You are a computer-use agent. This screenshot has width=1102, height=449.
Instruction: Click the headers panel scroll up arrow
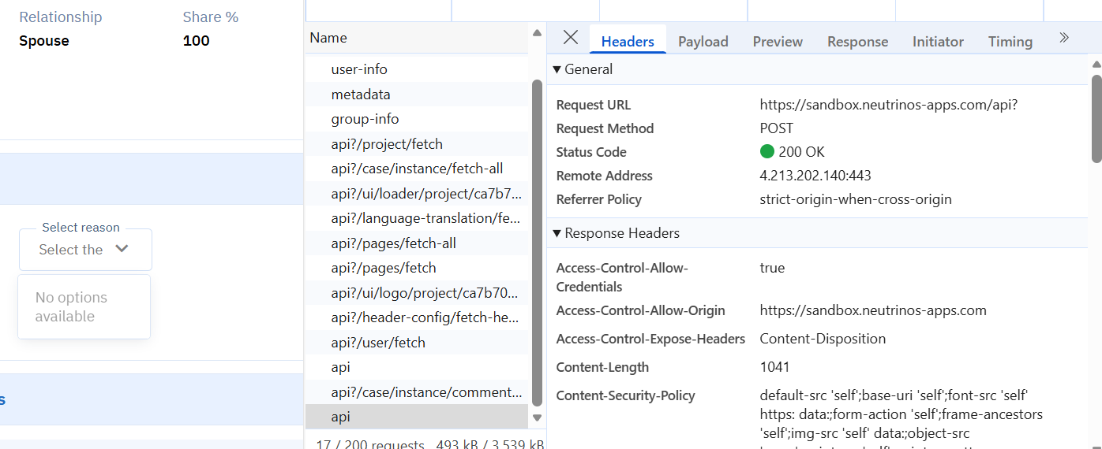coord(1096,64)
